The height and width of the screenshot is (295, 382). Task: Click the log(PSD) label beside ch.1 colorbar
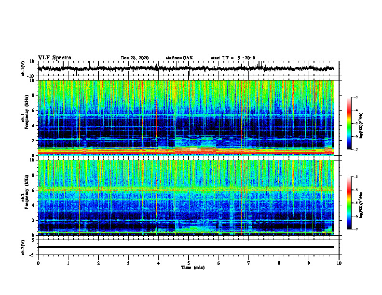point(361,125)
